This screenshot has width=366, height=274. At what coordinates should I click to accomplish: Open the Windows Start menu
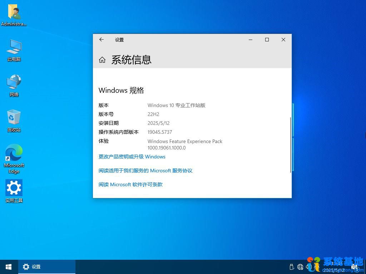(x=9, y=267)
